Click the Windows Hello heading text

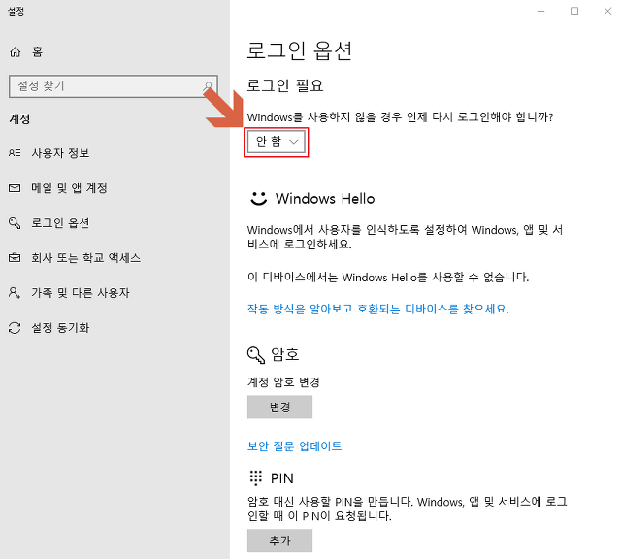(325, 199)
